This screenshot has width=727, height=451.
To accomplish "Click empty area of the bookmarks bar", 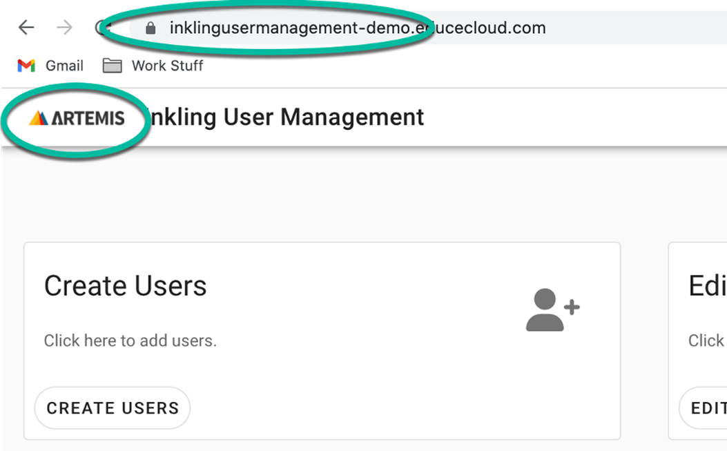I will point(449,66).
